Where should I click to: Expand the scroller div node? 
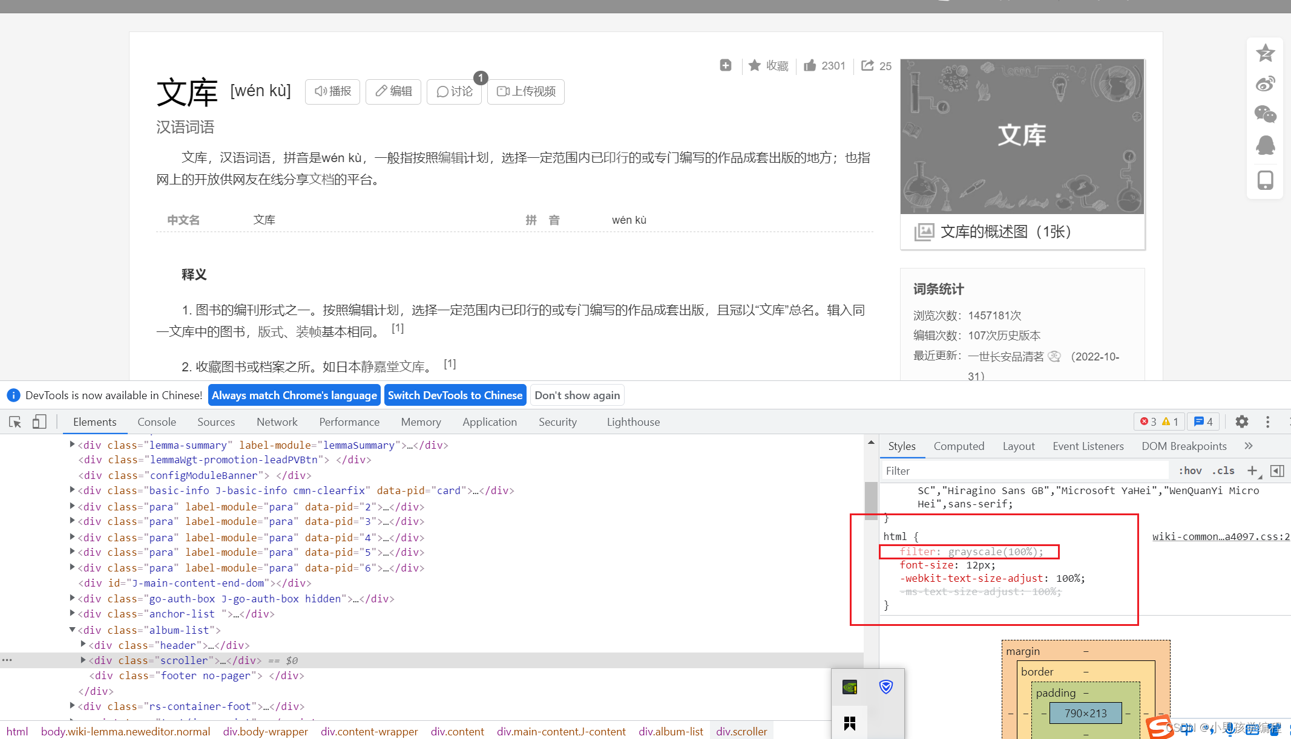click(83, 660)
